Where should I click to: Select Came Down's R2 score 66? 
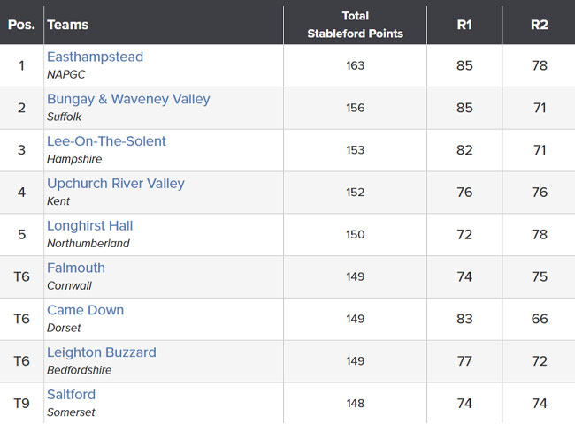[x=540, y=319]
